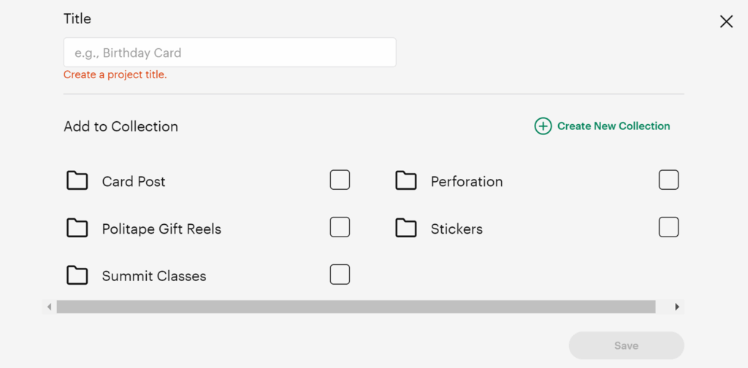748x368 pixels.
Task: Click the Card Post folder icon
Action: [x=77, y=180]
